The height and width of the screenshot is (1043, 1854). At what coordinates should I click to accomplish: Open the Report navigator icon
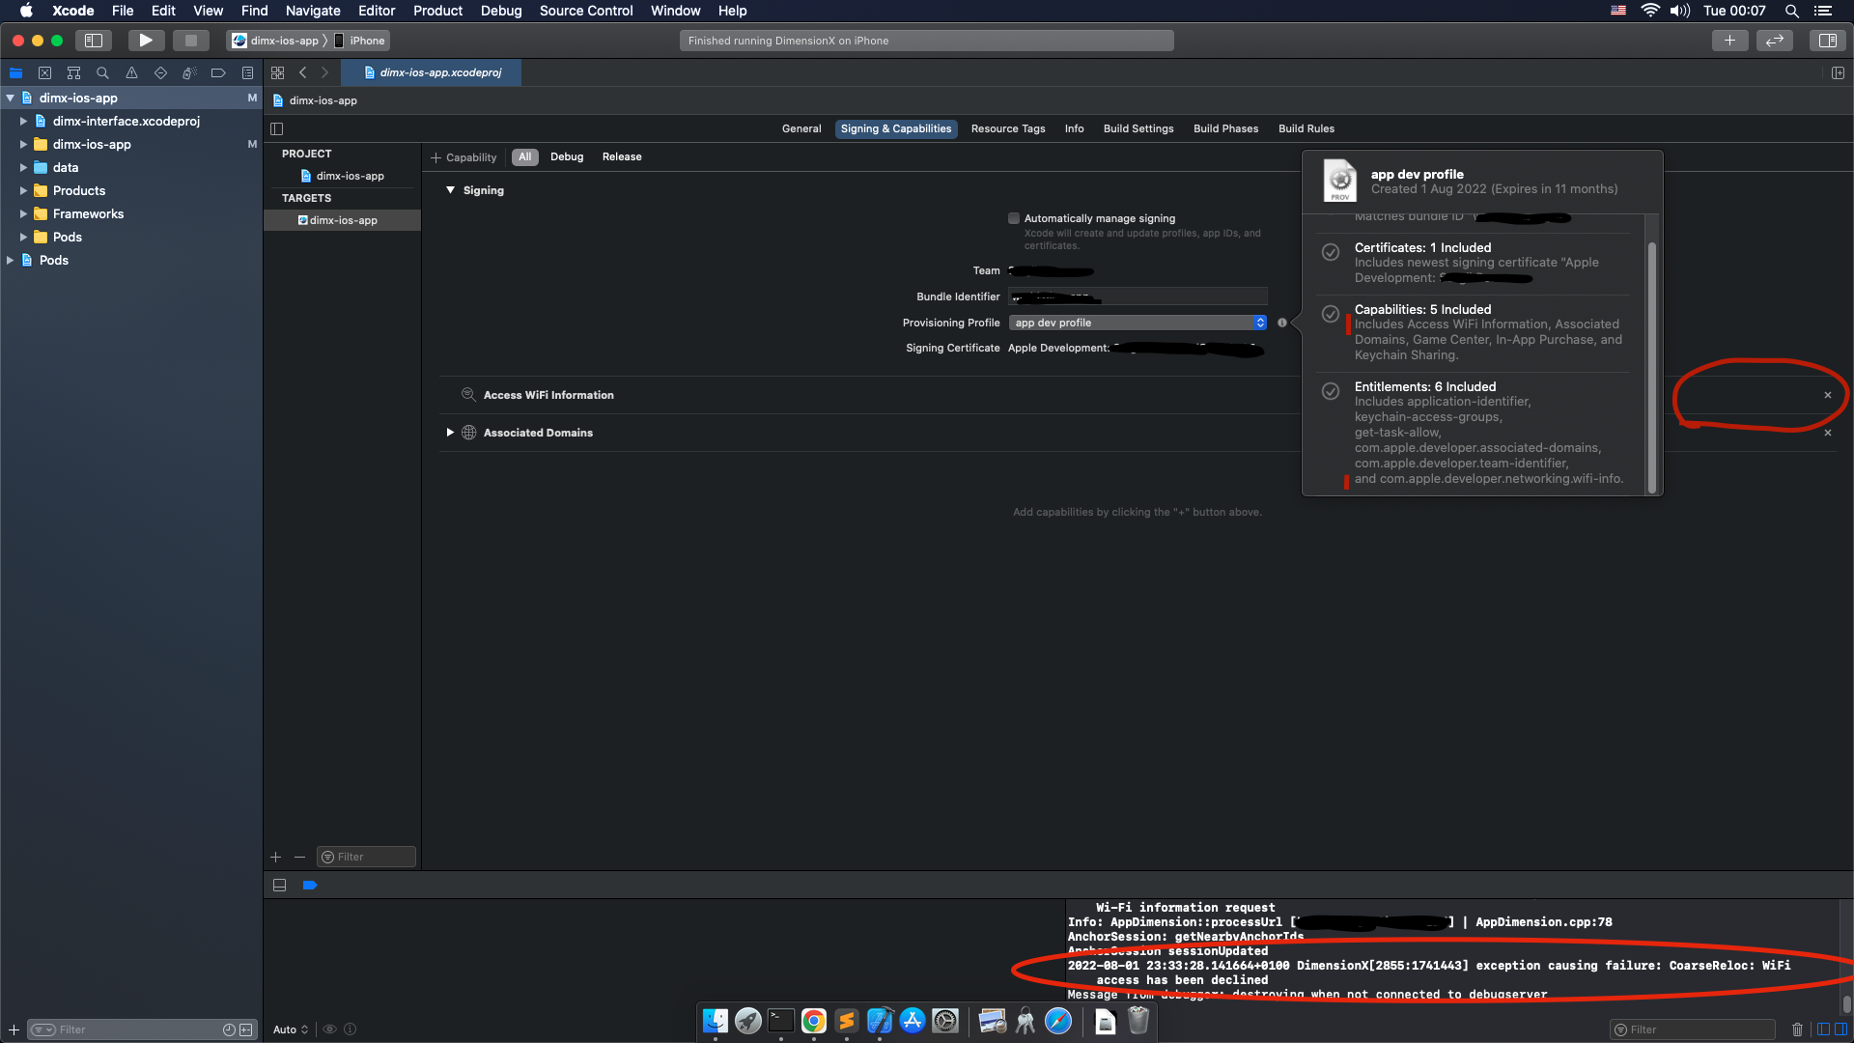(x=247, y=72)
